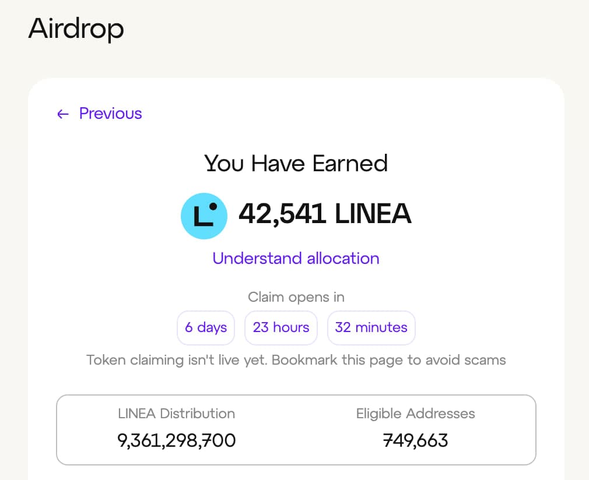Click the Airdrop page heading
The height and width of the screenshot is (480, 589).
point(76,29)
